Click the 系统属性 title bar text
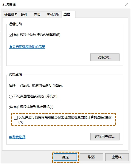 pos(9,4)
